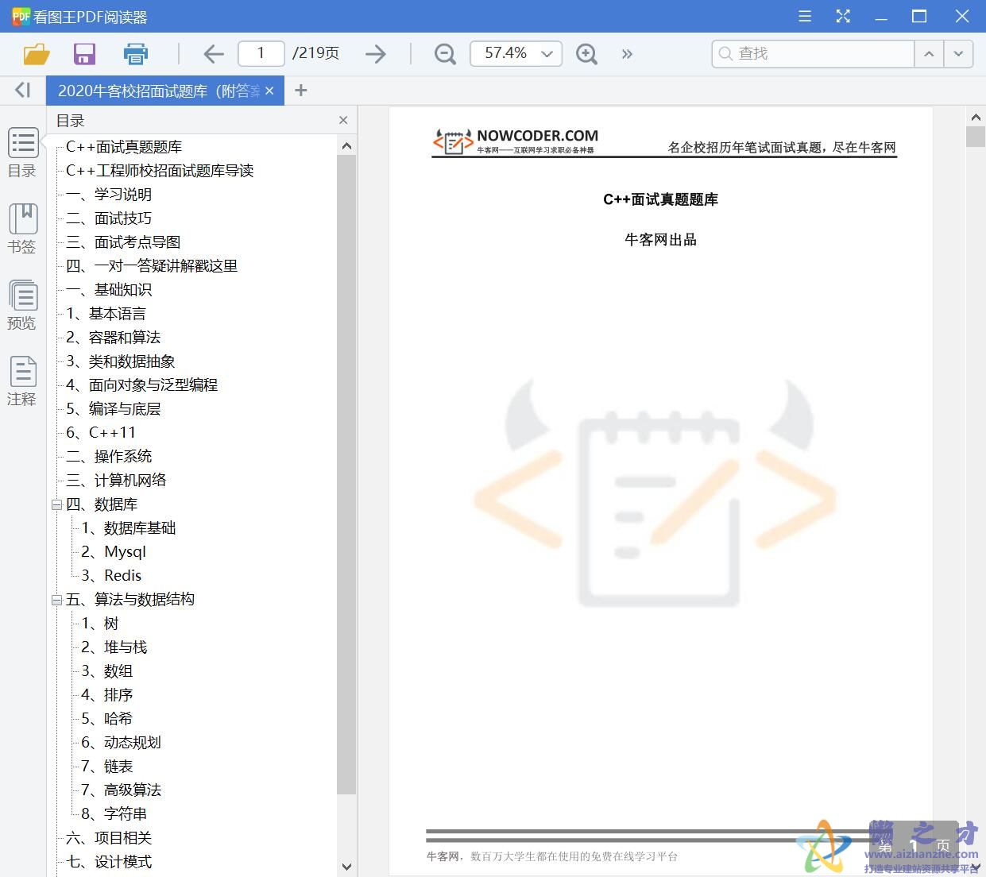The height and width of the screenshot is (877, 986).
Task: Select 3、类和数据抽象 in outline
Action: (x=120, y=361)
